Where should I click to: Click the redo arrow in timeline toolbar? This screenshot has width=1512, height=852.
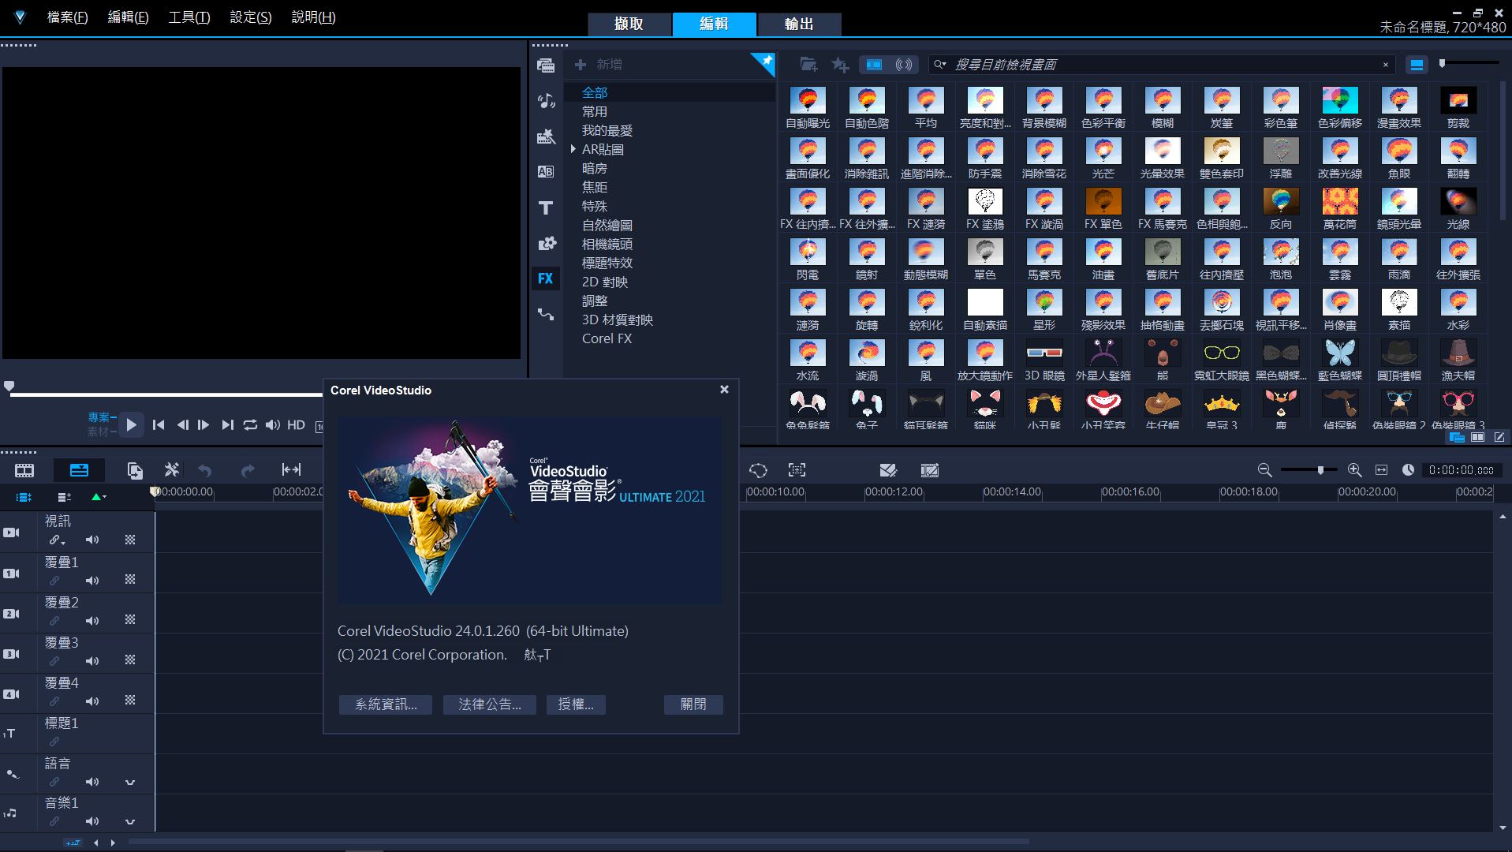point(248,470)
